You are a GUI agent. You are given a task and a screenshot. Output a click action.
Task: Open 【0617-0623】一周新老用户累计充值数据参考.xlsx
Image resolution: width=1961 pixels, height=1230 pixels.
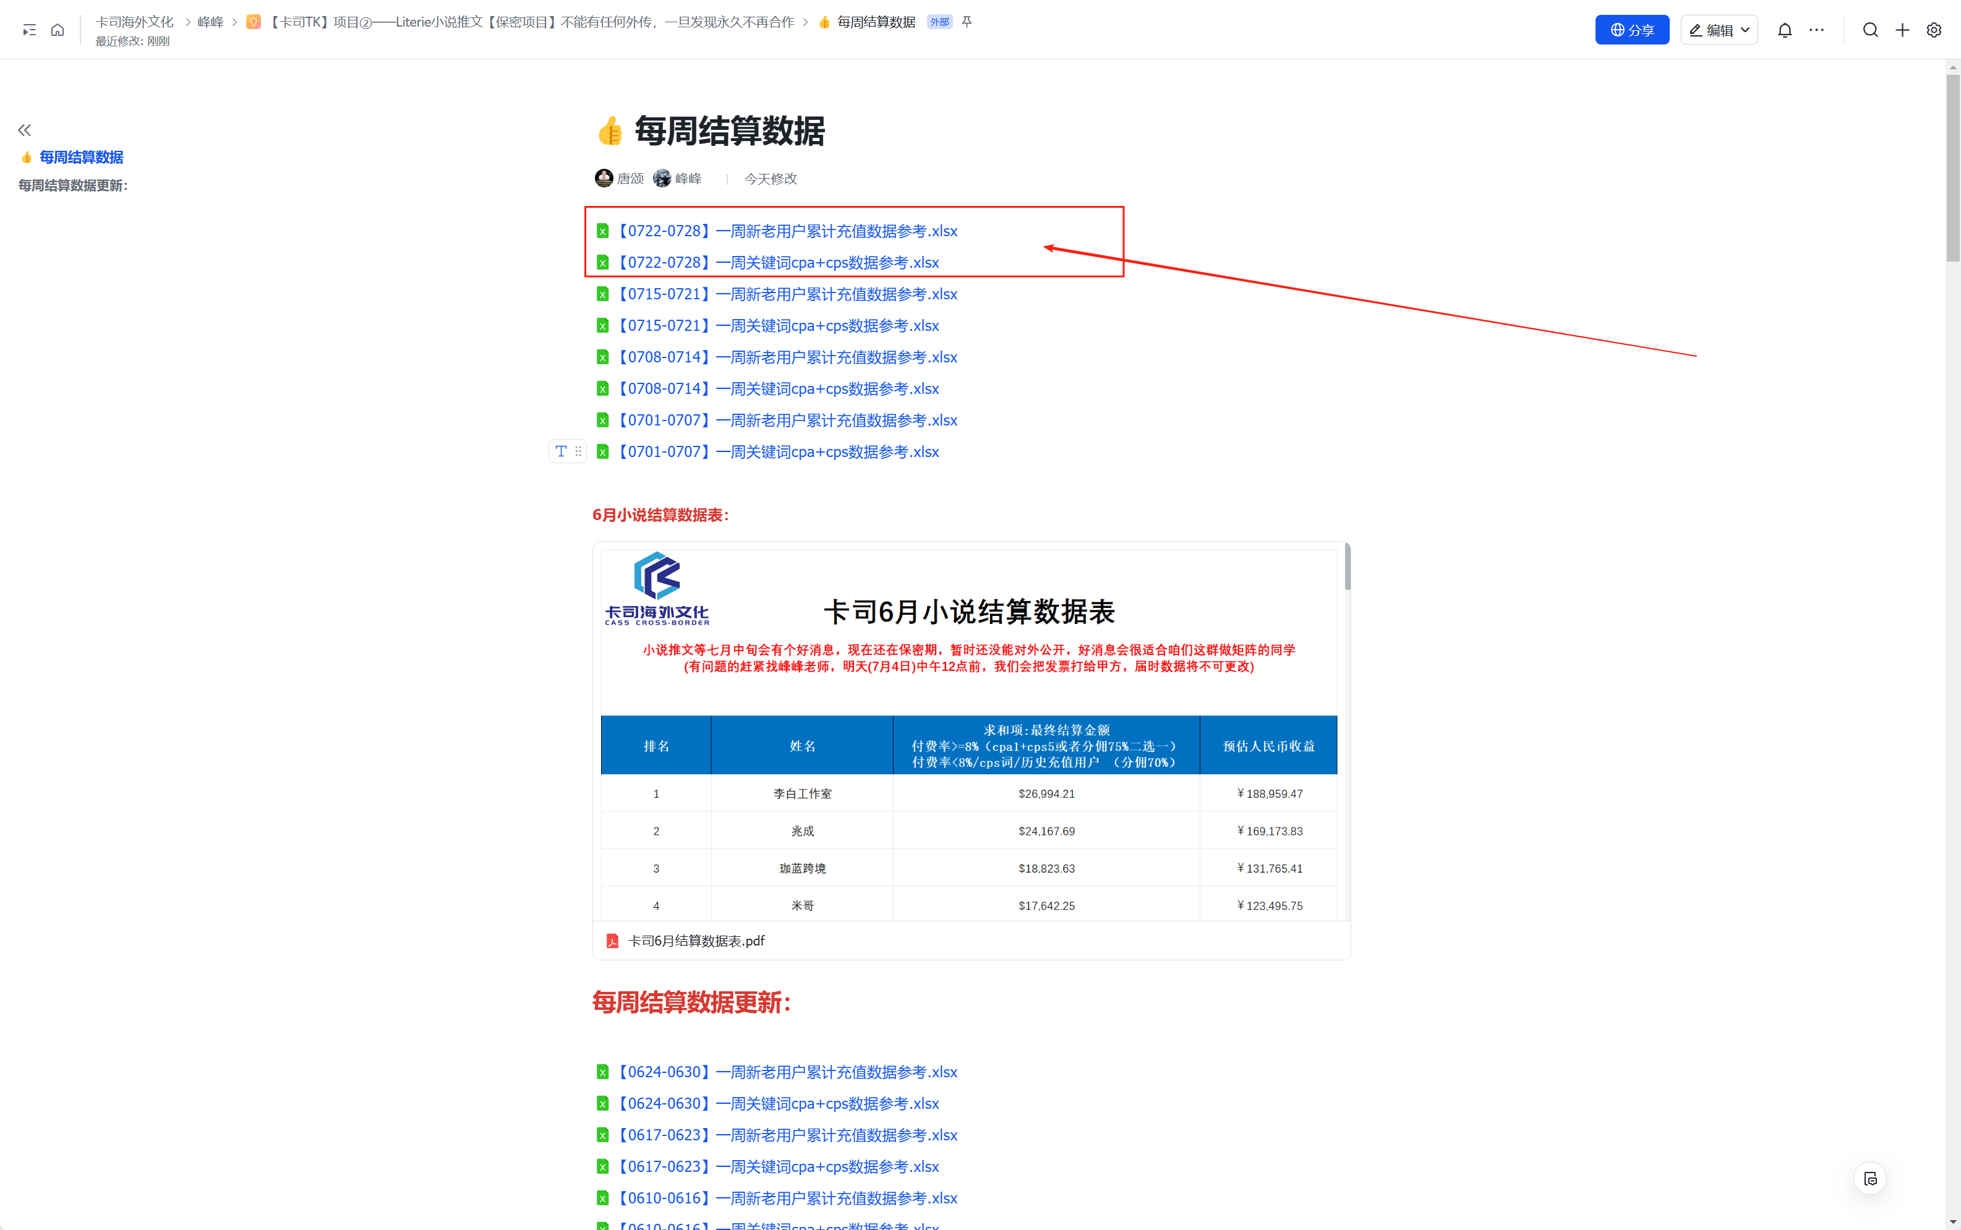[x=786, y=1135]
